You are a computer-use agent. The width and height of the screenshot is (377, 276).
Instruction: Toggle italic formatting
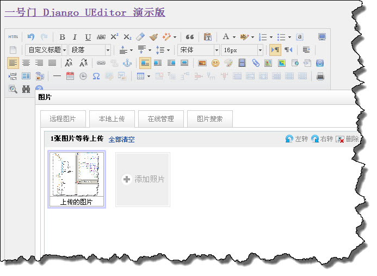tap(75, 37)
